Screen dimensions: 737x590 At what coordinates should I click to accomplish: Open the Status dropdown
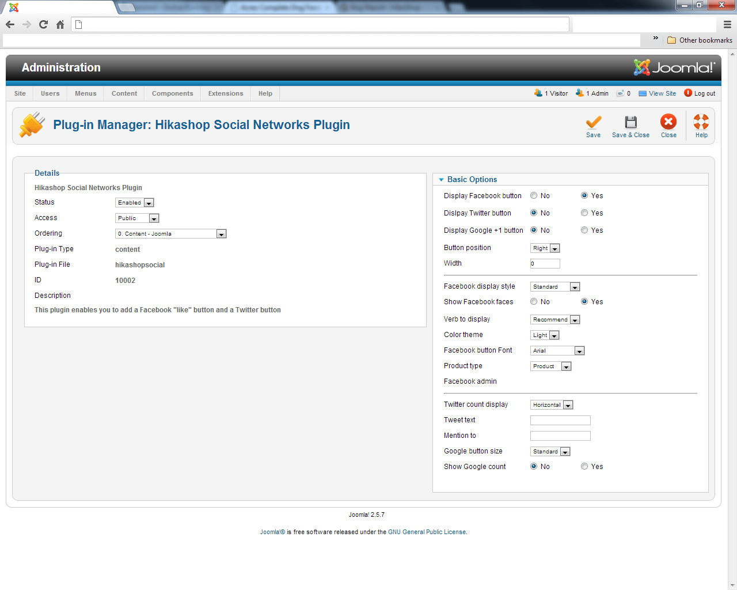[135, 203]
